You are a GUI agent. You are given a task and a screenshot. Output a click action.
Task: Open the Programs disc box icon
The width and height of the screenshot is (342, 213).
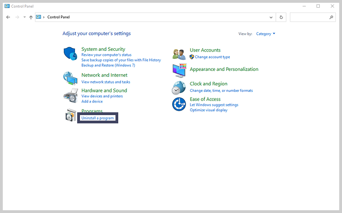click(x=71, y=115)
